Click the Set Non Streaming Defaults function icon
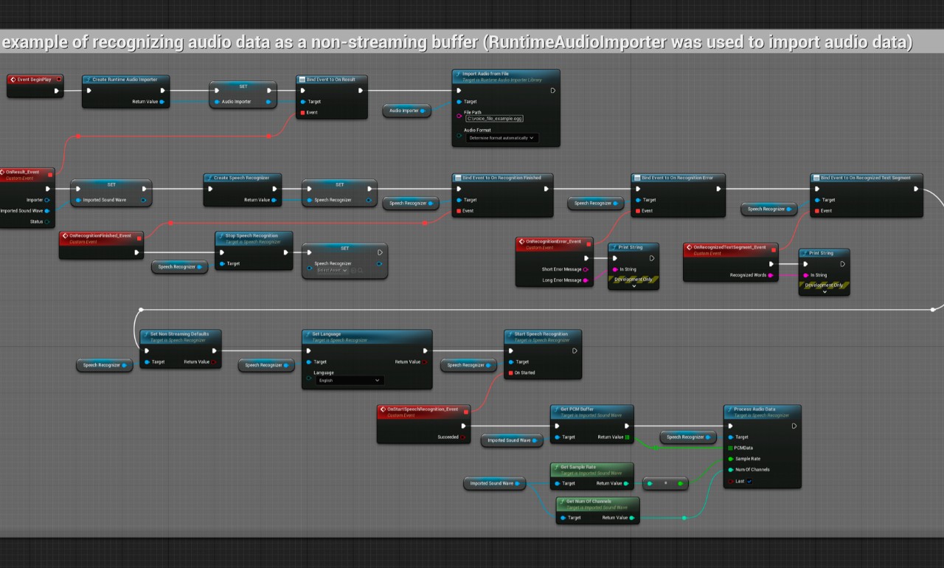944x568 pixels. (x=146, y=334)
